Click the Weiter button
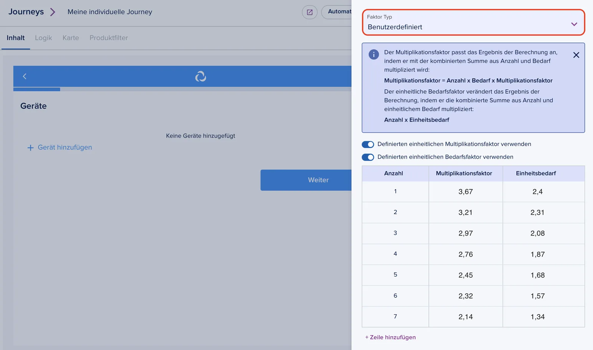The height and width of the screenshot is (350, 593). tap(306, 180)
